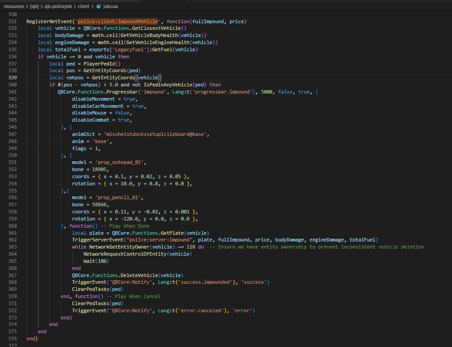452x347 pixels.
Task: Click the highlighted 'police:client:ImpoundVehicle' event string
Action: (x=118, y=21)
